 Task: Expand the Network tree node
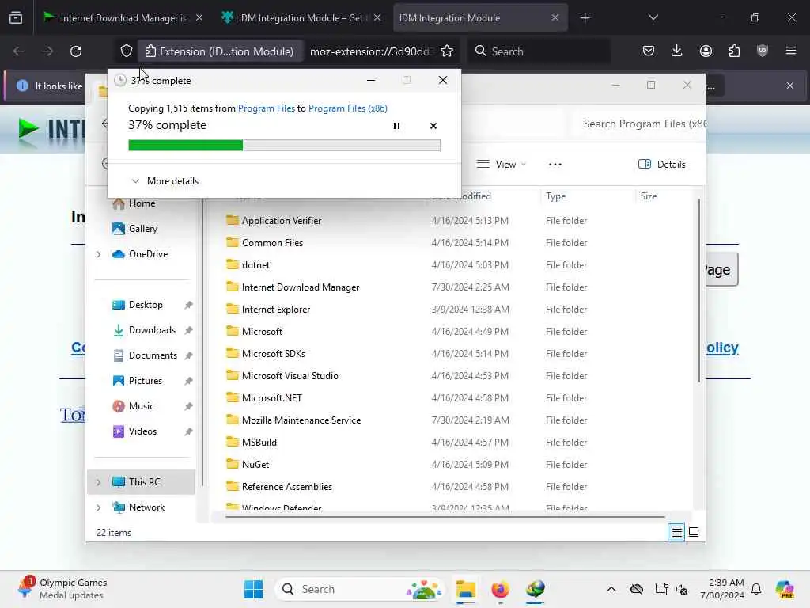click(x=98, y=507)
